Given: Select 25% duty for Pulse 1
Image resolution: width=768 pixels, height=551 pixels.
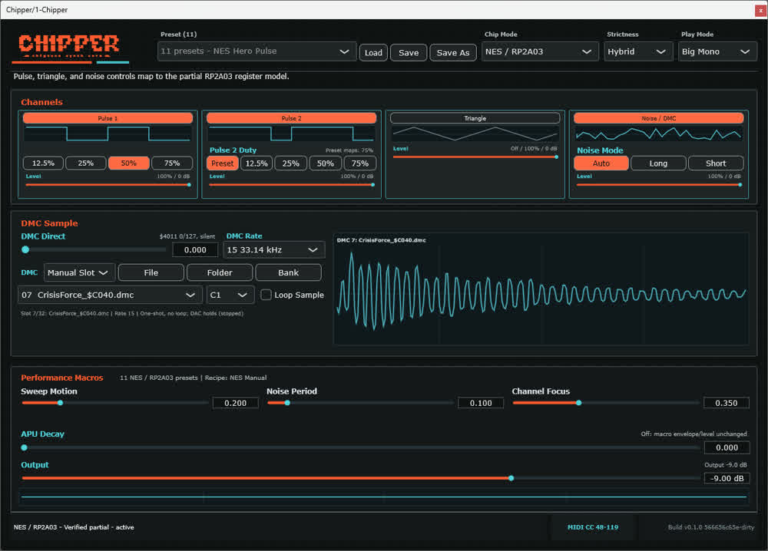Looking at the screenshot, I should 86,163.
